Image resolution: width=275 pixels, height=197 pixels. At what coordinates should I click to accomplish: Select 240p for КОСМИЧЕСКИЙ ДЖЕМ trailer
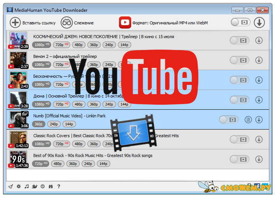click(x=109, y=45)
